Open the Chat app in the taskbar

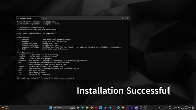tap(78, 108)
